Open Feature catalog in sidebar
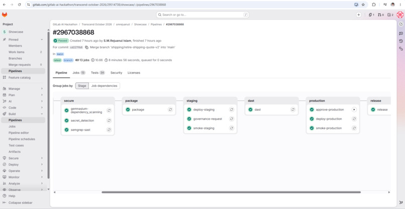This screenshot has width=405, height=209. click(x=20, y=78)
